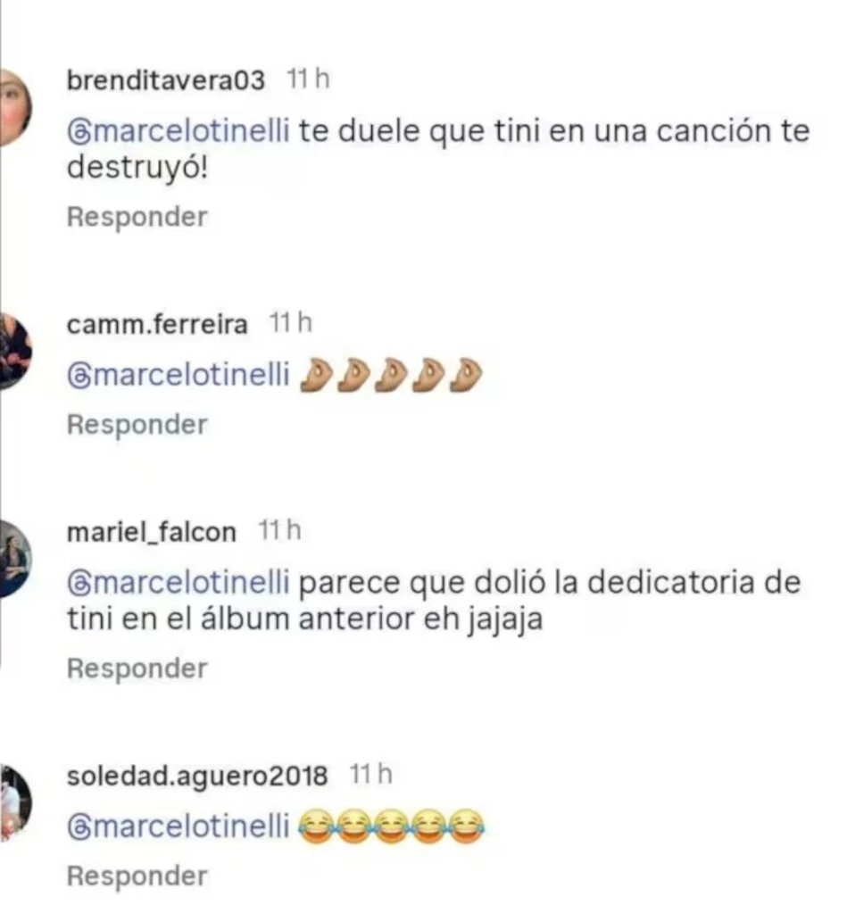Open soledad.aguero2018's profile picture
Image resolution: width=847 pixels, height=914 pixels.
(x=16, y=802)
